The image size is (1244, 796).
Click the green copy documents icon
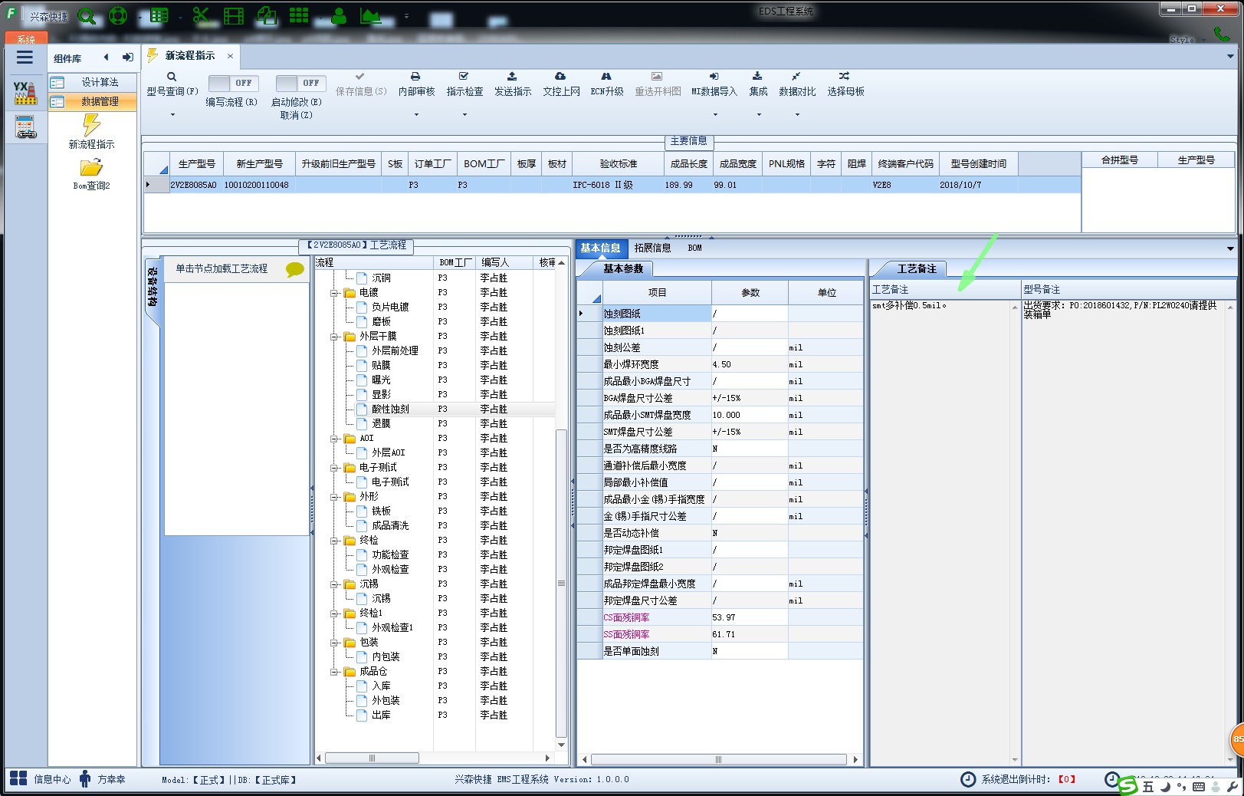267,15
